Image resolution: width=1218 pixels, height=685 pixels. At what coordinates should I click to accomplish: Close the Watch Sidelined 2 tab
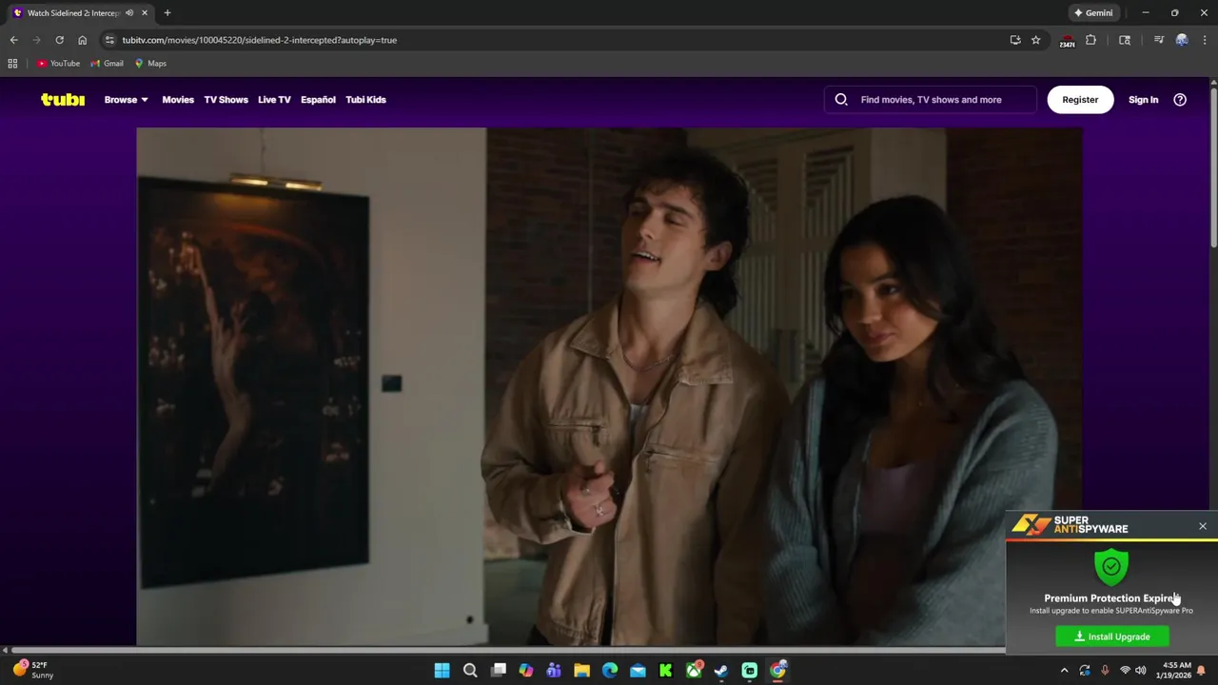point(145,13)
